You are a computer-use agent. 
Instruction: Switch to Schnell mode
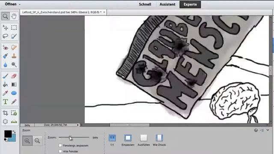[x=145, y=4]
